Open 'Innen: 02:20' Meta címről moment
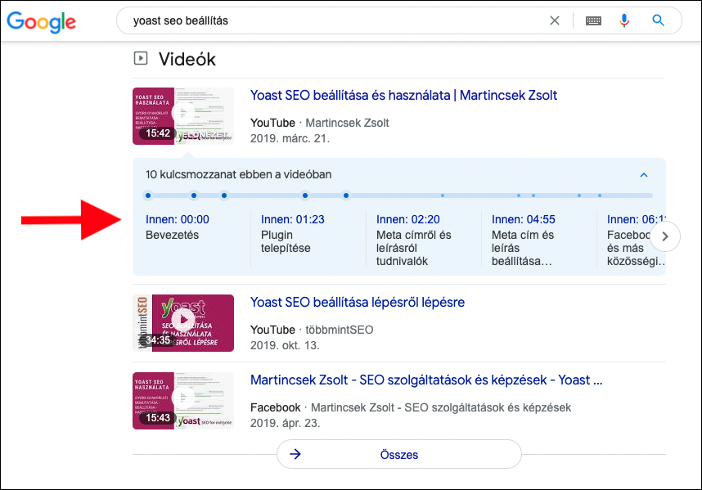This screenshot has height=490, width=702. (407, 219)
